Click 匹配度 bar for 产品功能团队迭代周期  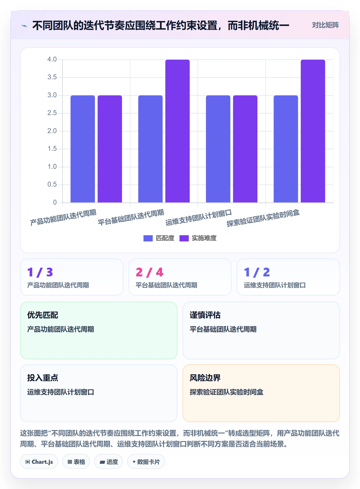point(83,149)
